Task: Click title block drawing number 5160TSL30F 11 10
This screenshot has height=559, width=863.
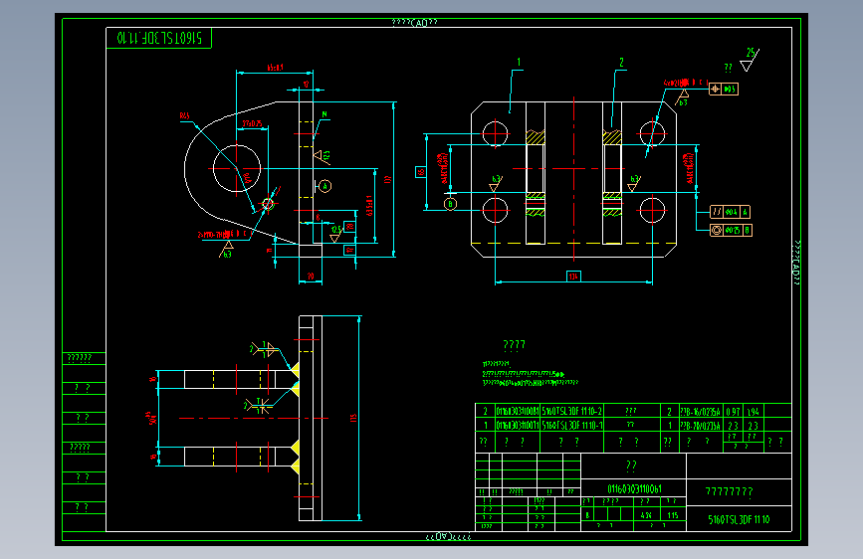Action: click(x=739, y=519)
